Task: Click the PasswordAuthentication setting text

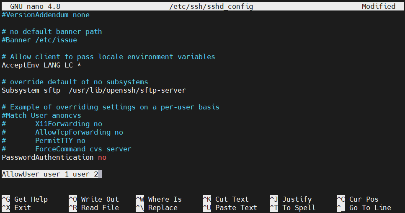Action: (x=48, y=157)
